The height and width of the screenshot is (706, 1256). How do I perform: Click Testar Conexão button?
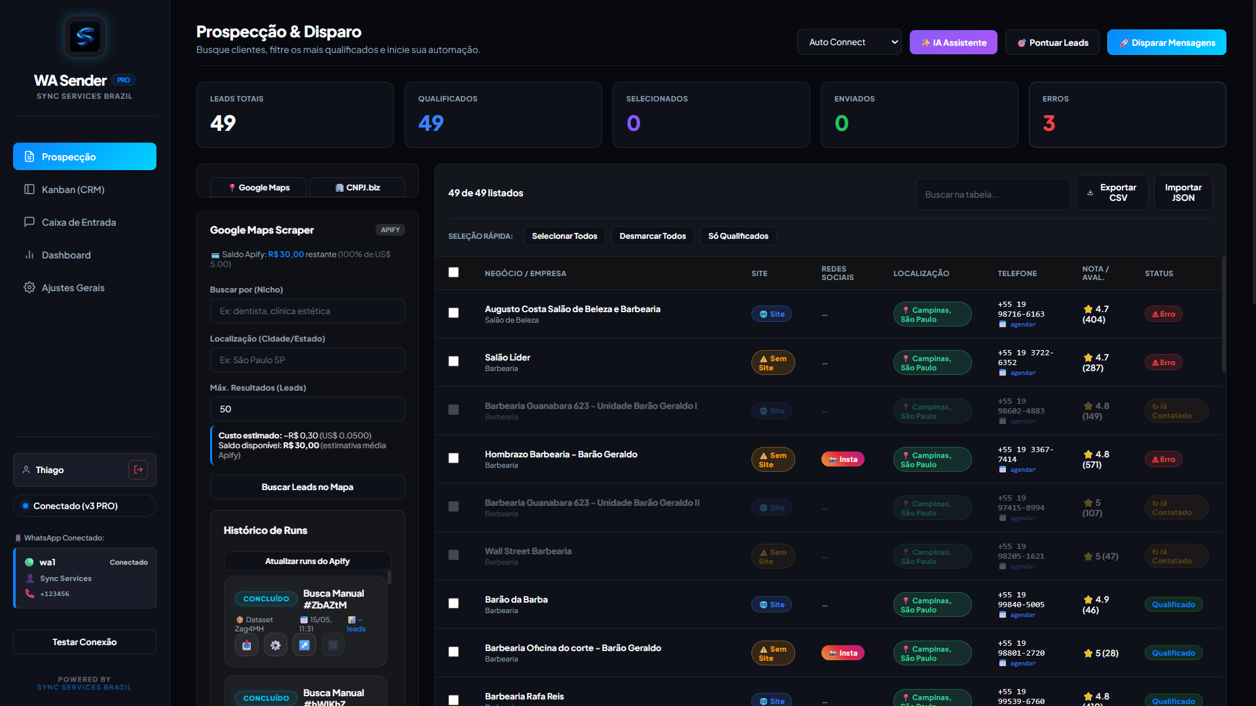coord(85,642)
